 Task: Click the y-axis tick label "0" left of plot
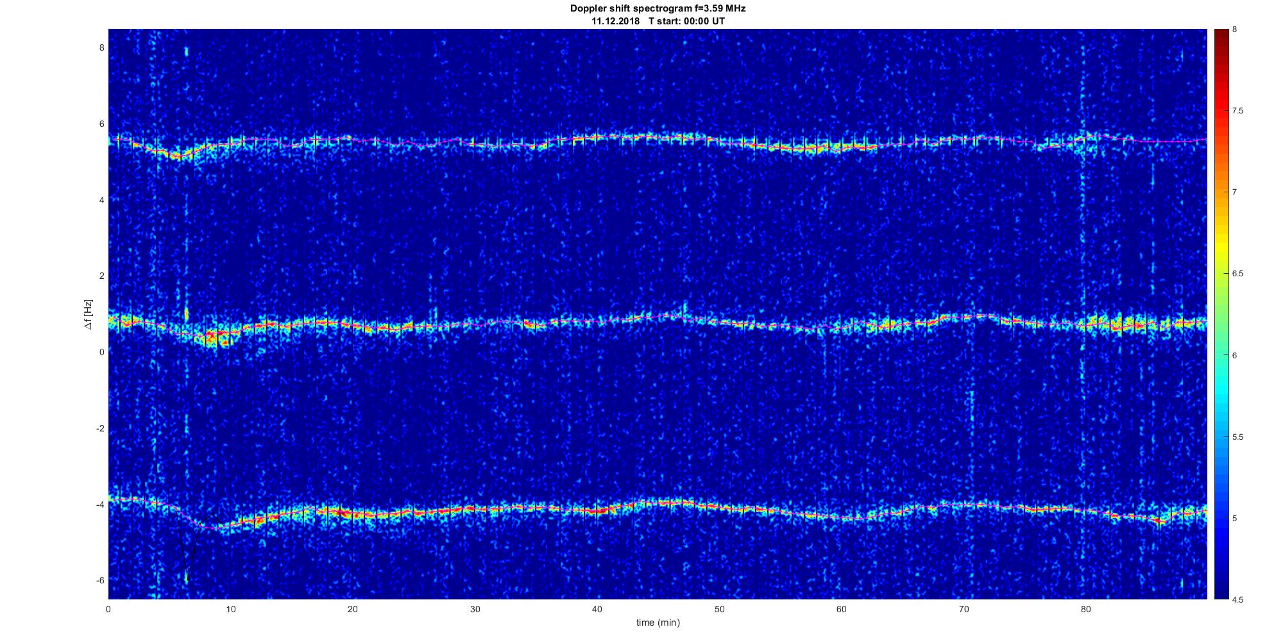coord(101,352)
